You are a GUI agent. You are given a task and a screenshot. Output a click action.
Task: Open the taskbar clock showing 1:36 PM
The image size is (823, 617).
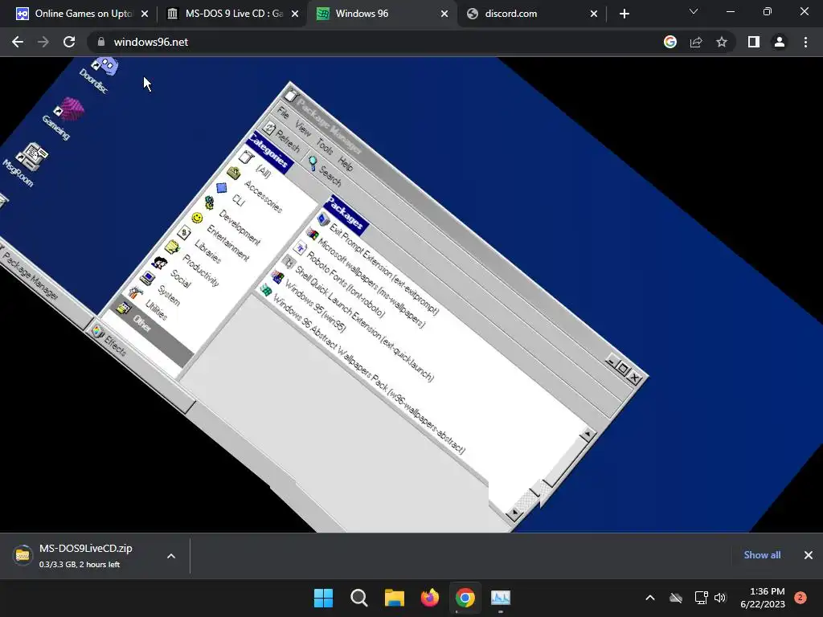[763, 598]
